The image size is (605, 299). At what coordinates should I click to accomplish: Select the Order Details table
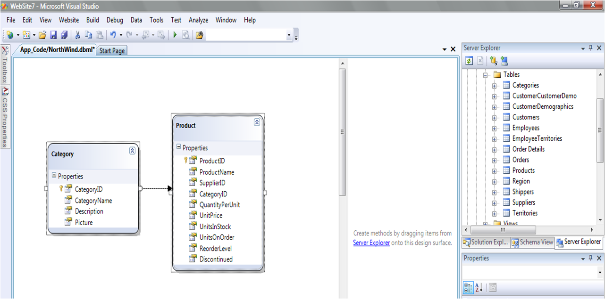[529, 149]
